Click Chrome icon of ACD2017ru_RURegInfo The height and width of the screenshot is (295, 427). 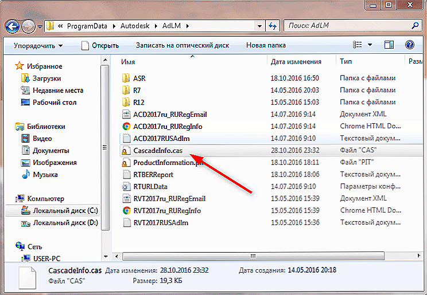[126, 127]
